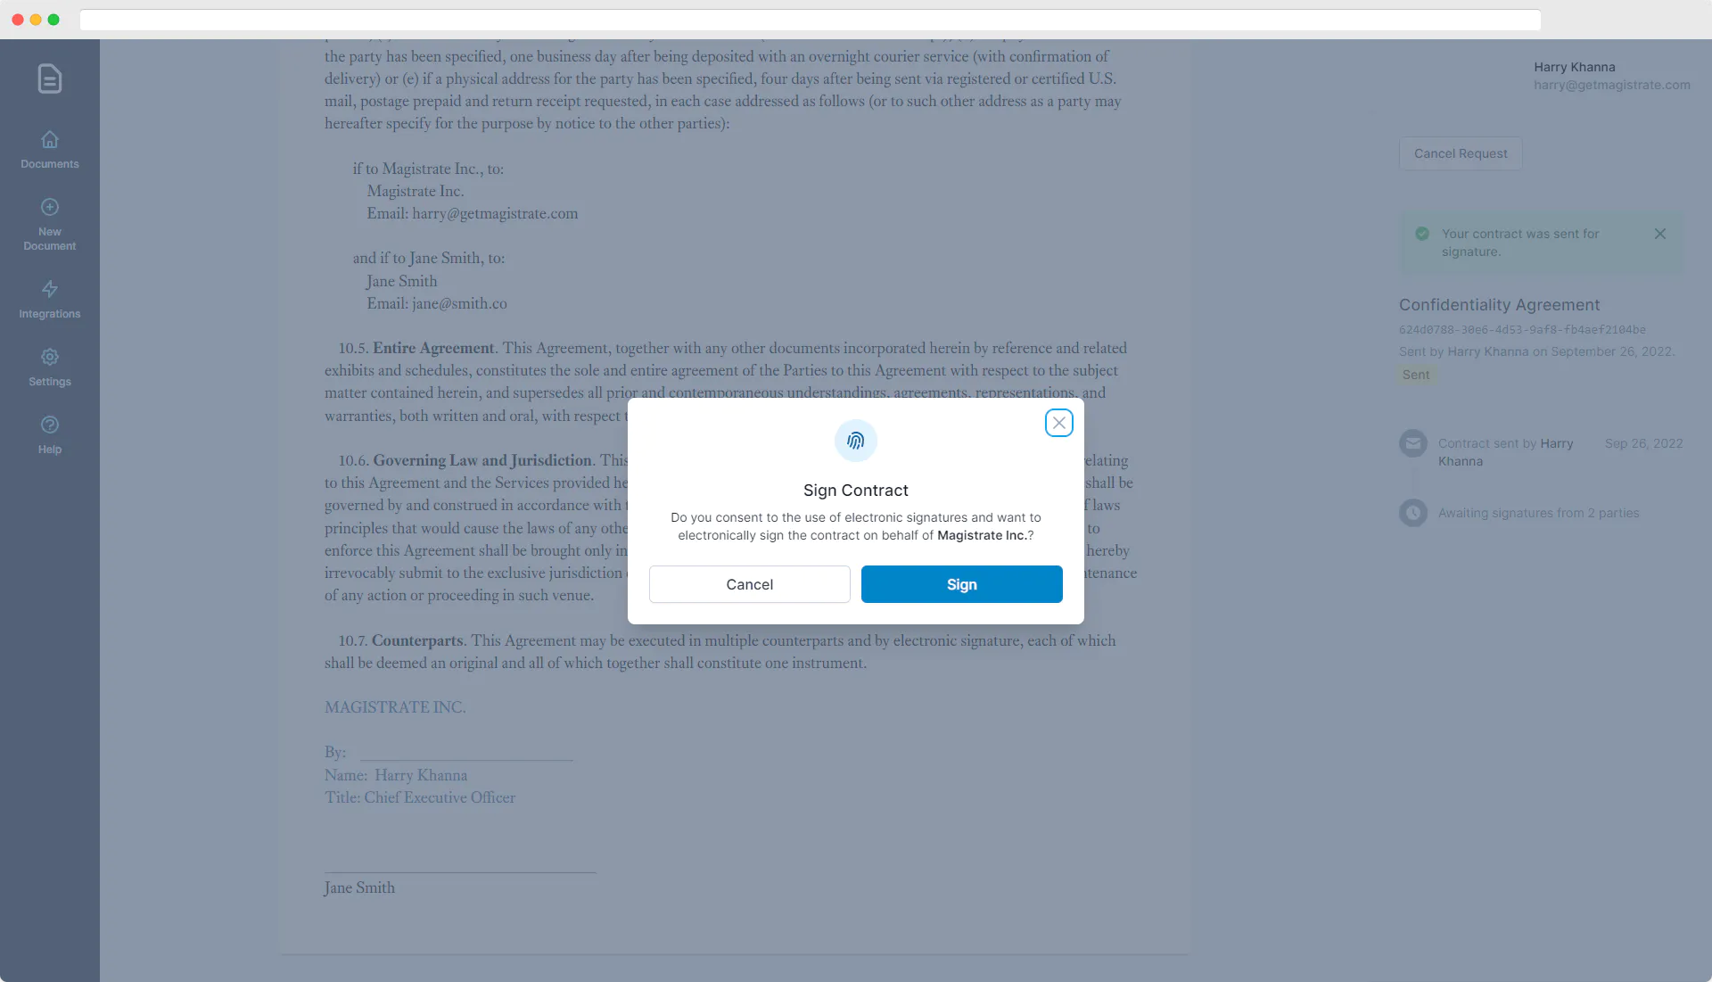Open Settings gear in the sidebar

point(50,367)
